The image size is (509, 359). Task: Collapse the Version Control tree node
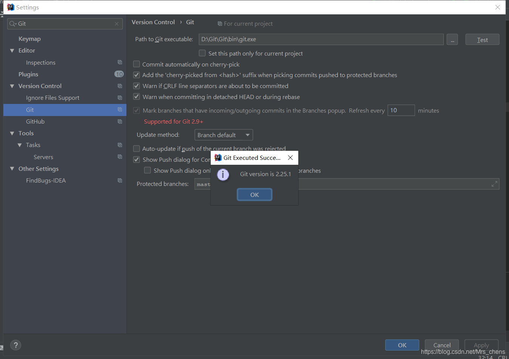[x=12, y=86]
